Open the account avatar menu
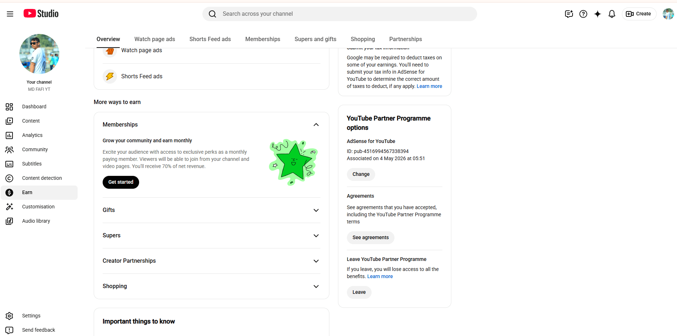Screen dimensions: 677x336 668,14
